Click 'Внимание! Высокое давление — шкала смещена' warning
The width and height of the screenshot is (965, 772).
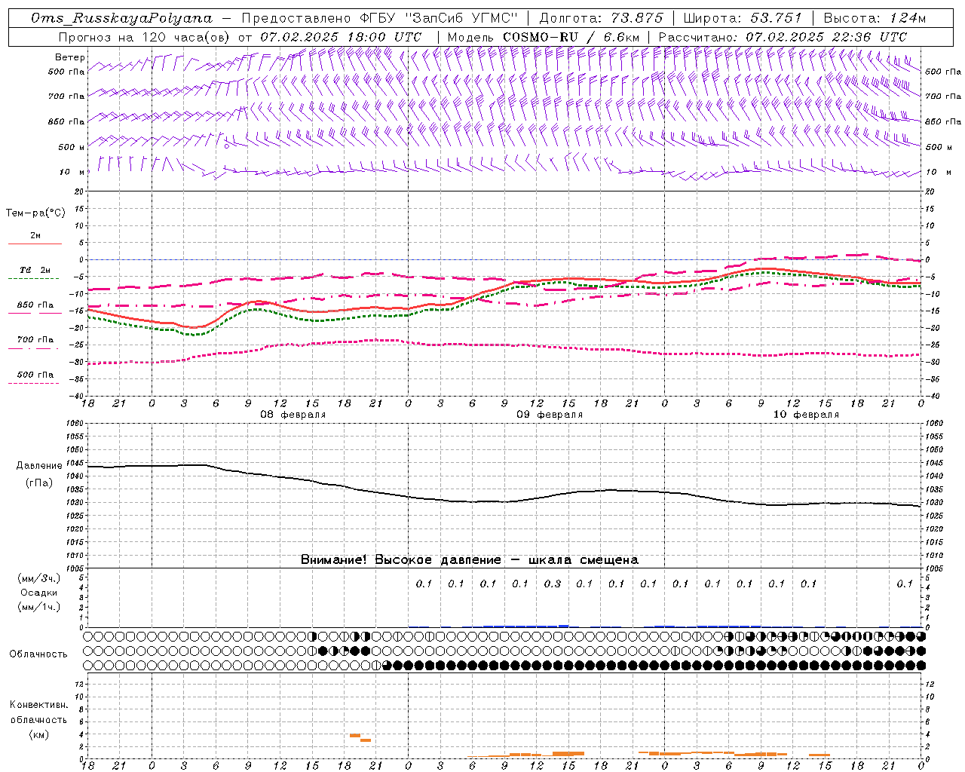click(470, 559)
